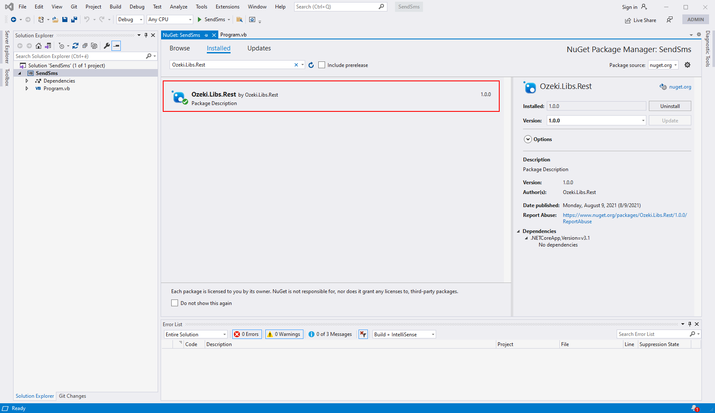Viewport: 715px width, 413px height.
Task: Open Properties wrench icon in Solution Explorer
Action: pos(107,46)
